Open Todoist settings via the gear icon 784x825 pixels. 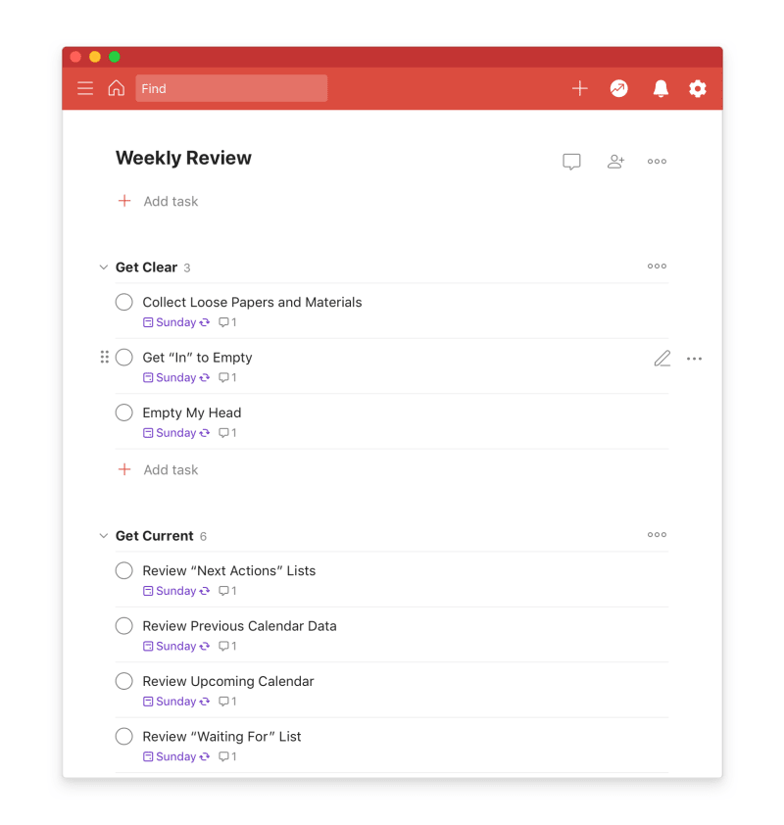click(x=697, y=88)
